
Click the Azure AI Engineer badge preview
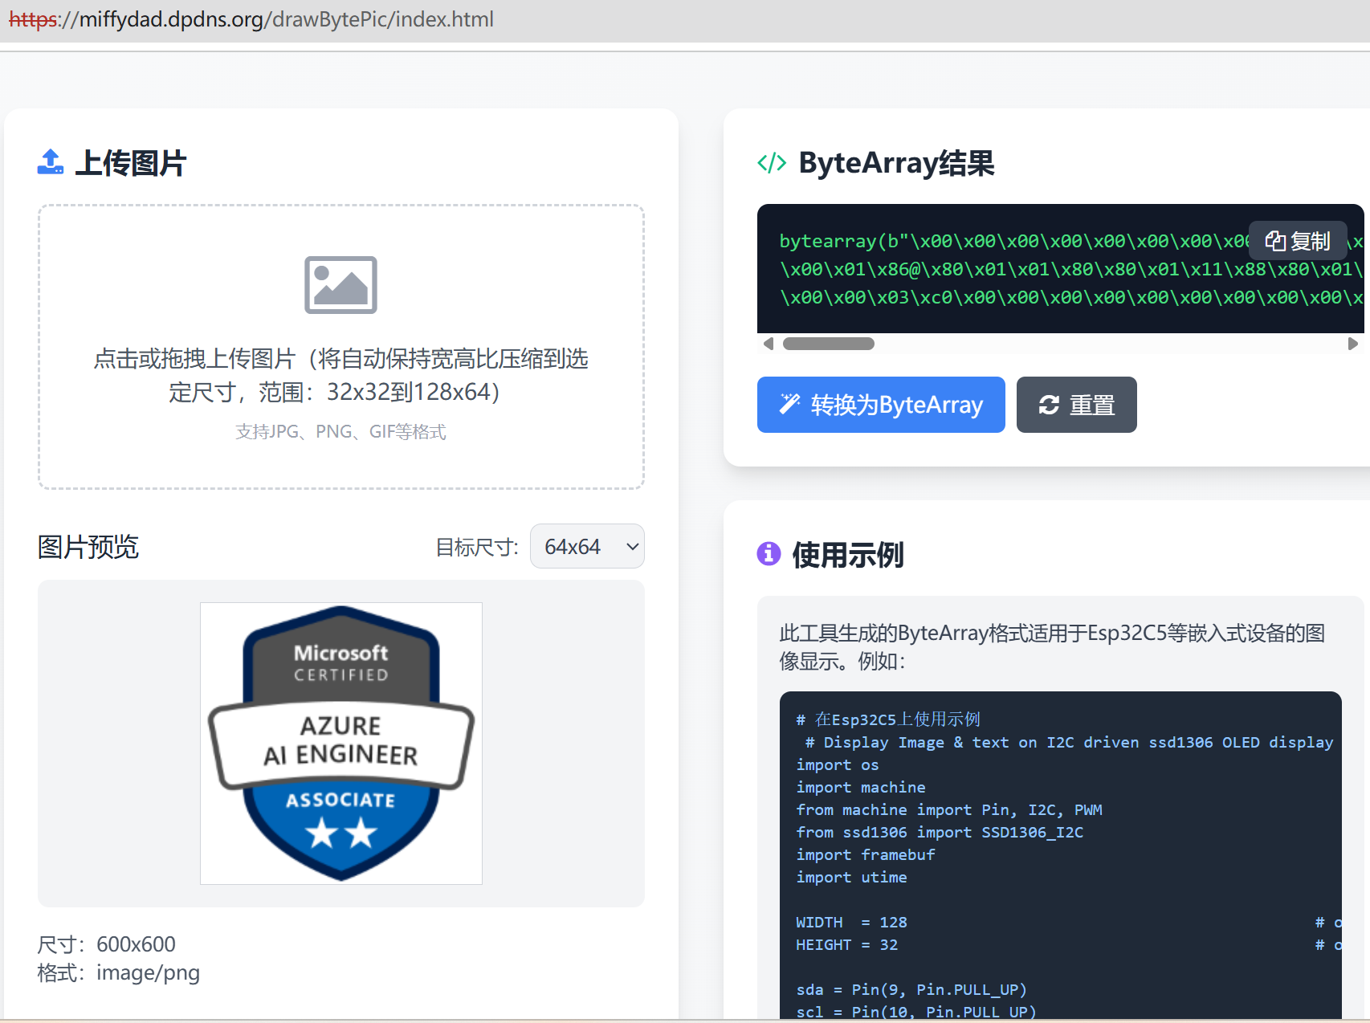point(341,744)
